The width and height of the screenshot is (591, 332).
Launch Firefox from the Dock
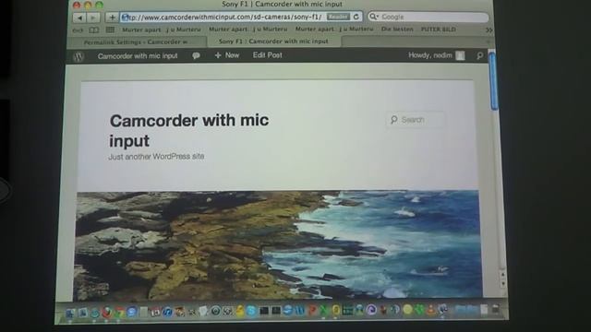(x=107, y=312)
